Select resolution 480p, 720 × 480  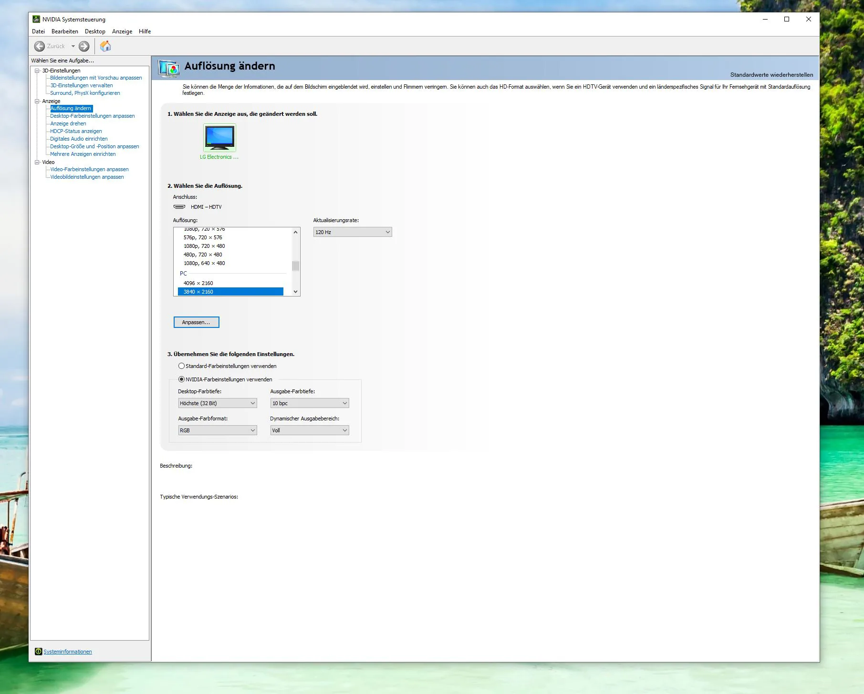point(203,255)
